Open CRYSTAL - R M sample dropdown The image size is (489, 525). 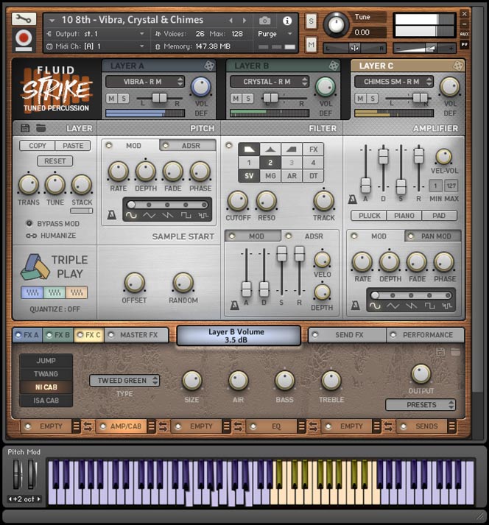click(x=270, y=81)
